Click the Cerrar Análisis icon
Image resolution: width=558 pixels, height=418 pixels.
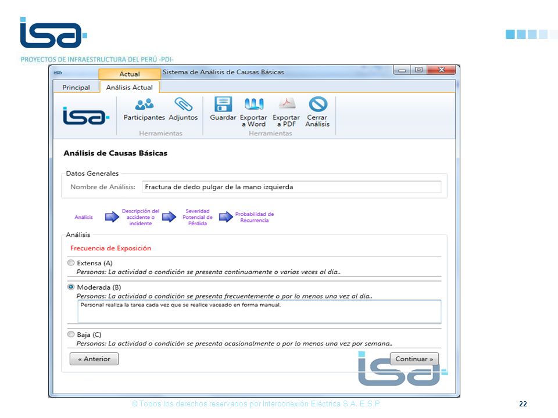[x=318, y=105]
